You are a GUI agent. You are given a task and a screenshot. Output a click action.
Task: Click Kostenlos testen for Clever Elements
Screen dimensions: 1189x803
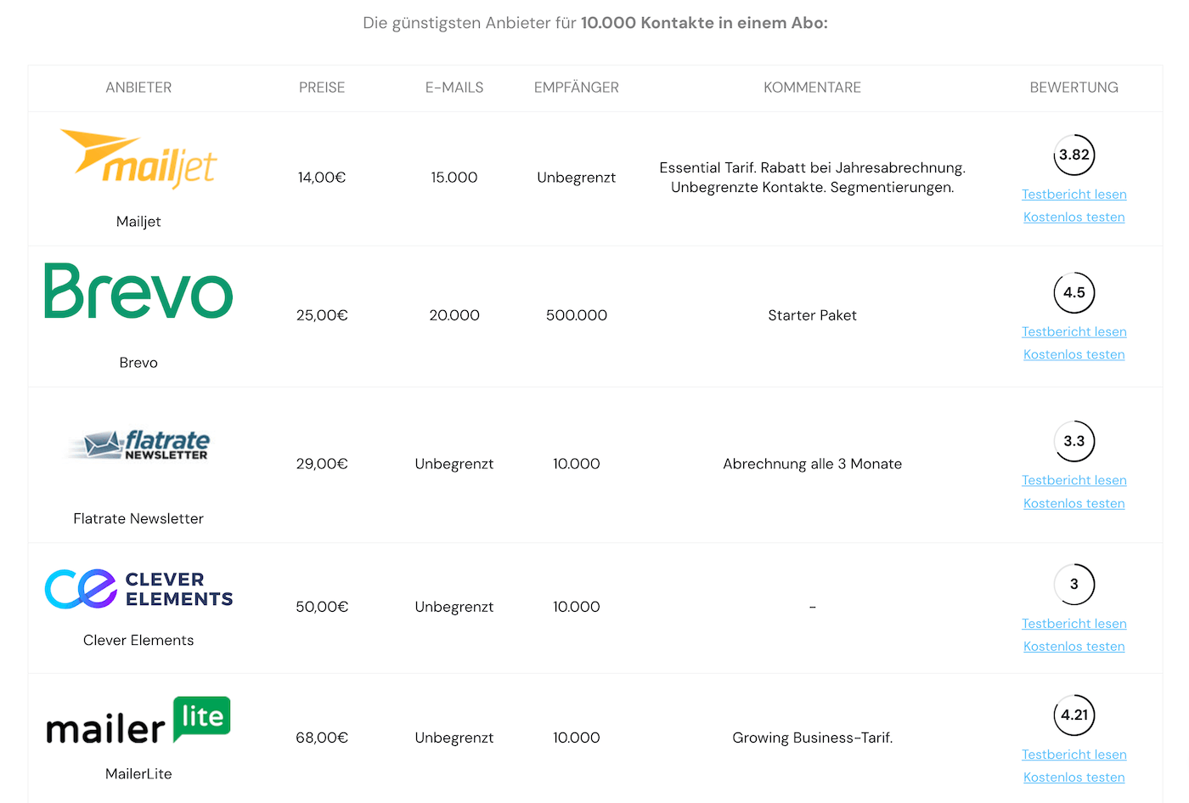[x=1074, y=647]
